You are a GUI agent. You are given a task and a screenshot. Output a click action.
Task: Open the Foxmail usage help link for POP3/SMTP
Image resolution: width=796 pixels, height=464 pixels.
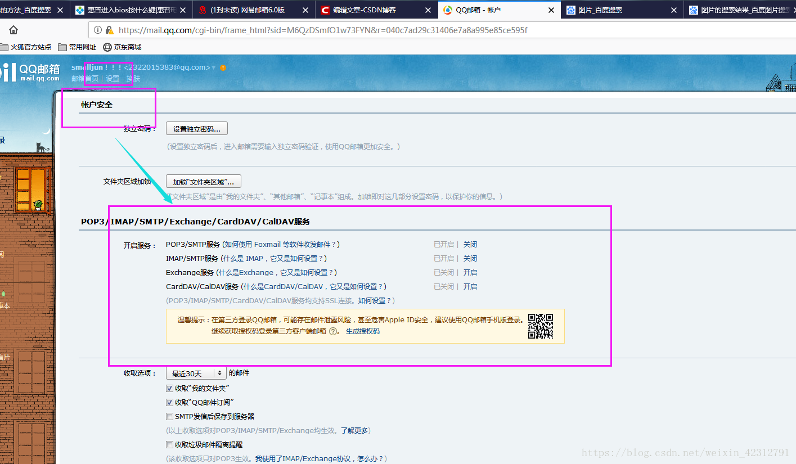tap(281, 245)
